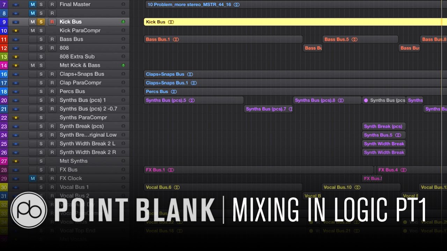The width and height of the screenshot is (447, 251).
Task: Select the Synths Bus (pcs) 2 -0.7 track name
Action: point(88,109)
